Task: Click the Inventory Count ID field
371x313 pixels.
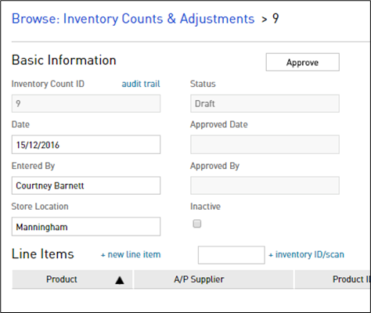Action: pyautogui.click(x=86, y=103)
